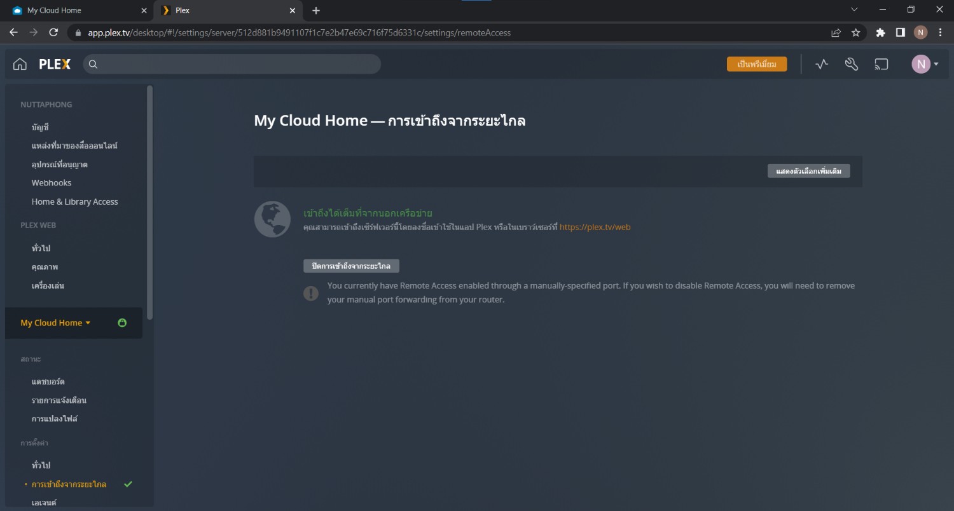Share this page from address bar

tap(836, 32)
